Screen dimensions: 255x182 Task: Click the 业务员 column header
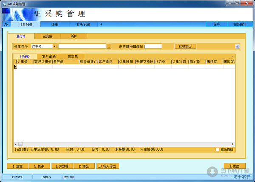[x=163, y=62]
